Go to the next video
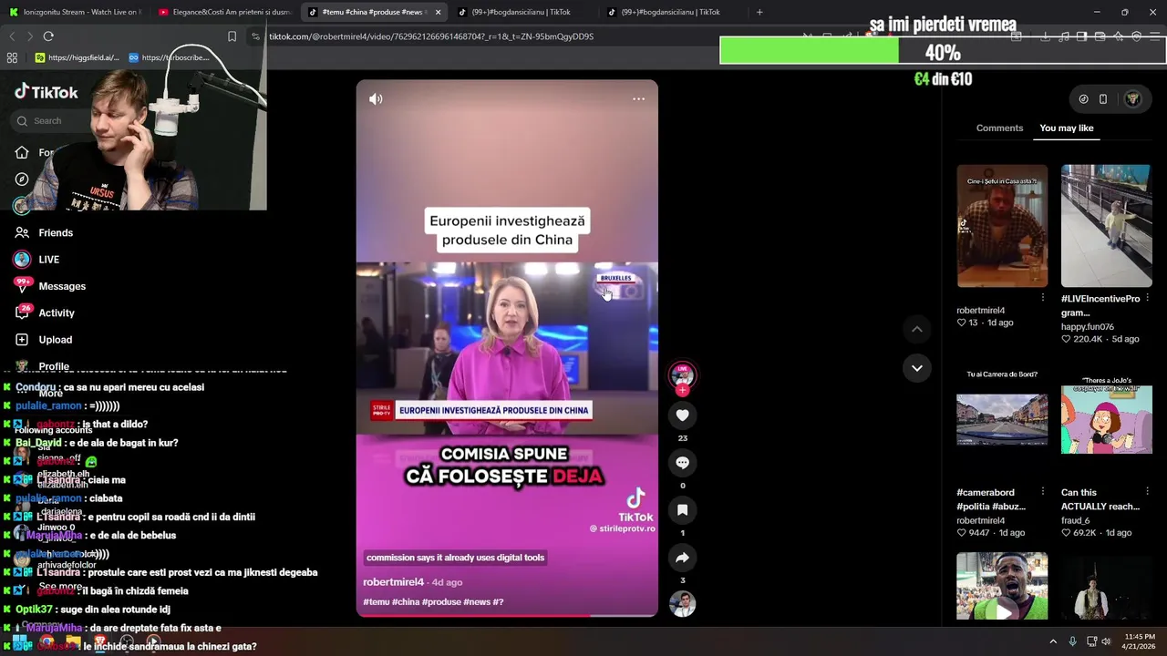Viewport: 1167px width, 656px height. 917,368
